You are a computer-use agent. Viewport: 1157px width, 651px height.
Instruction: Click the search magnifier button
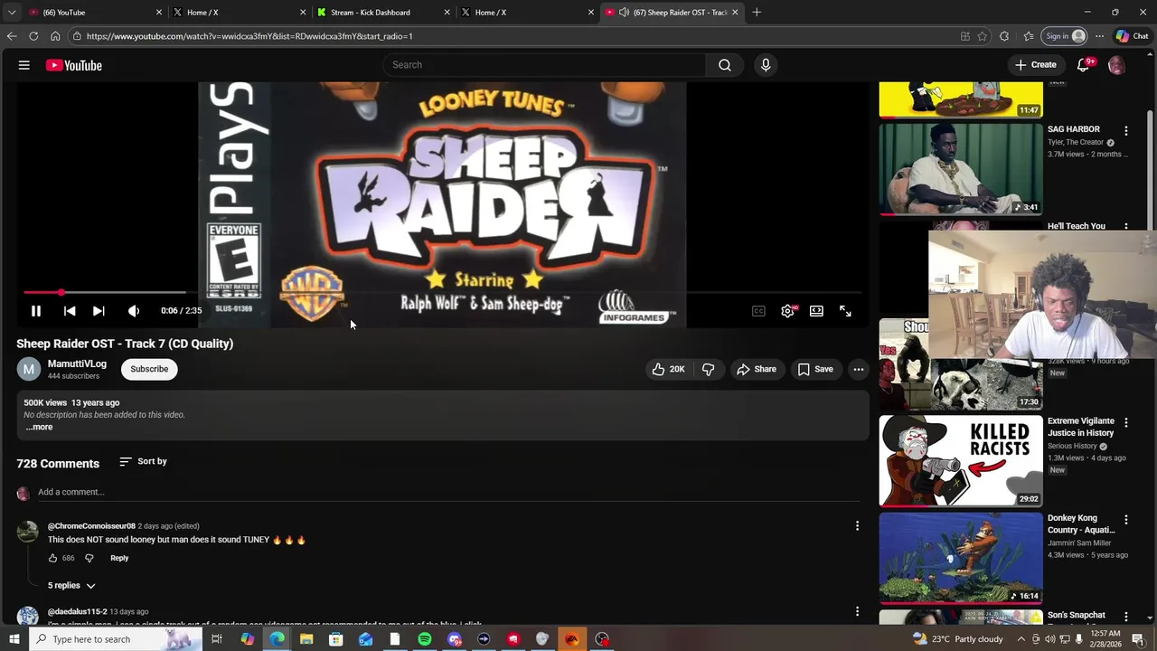pos(725,65)
